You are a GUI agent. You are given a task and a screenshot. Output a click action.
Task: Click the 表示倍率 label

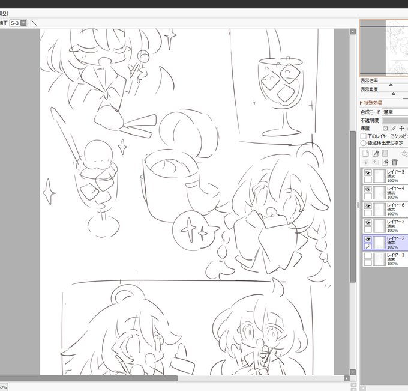[x=369, y=80]
